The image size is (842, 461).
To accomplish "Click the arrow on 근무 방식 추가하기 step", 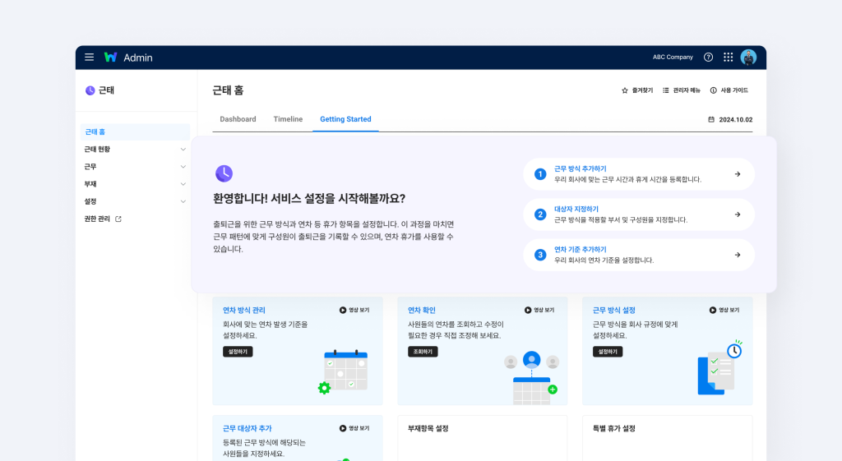I will (738, 174).
